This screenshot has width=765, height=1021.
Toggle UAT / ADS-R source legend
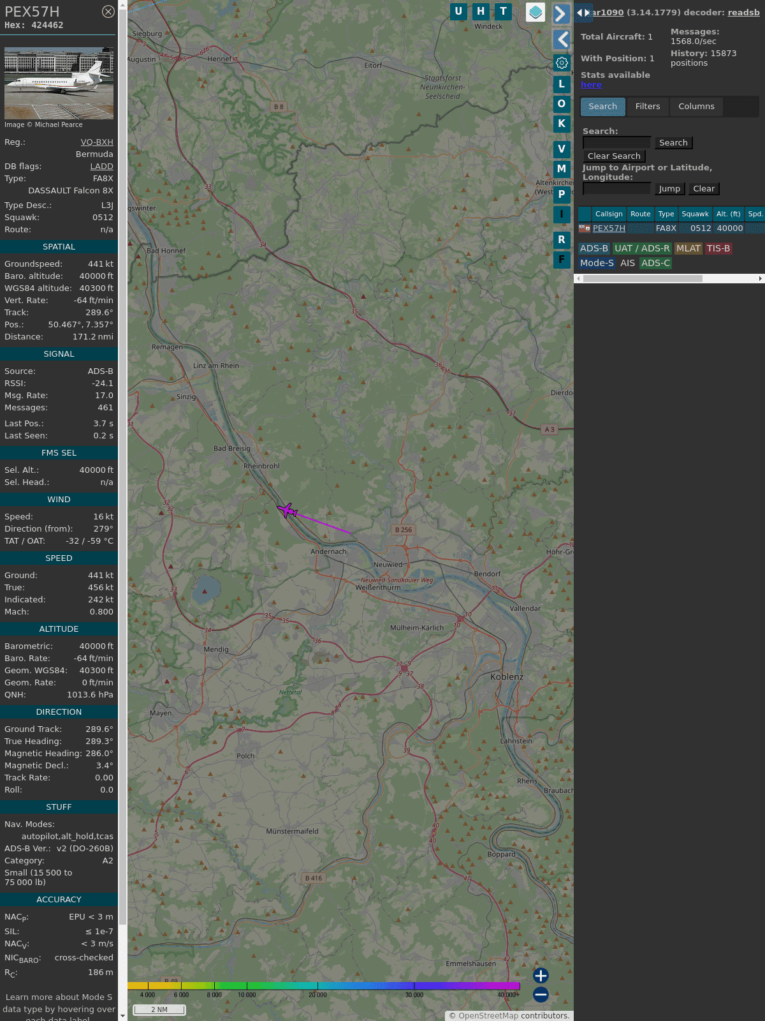[x=642, y=249]
